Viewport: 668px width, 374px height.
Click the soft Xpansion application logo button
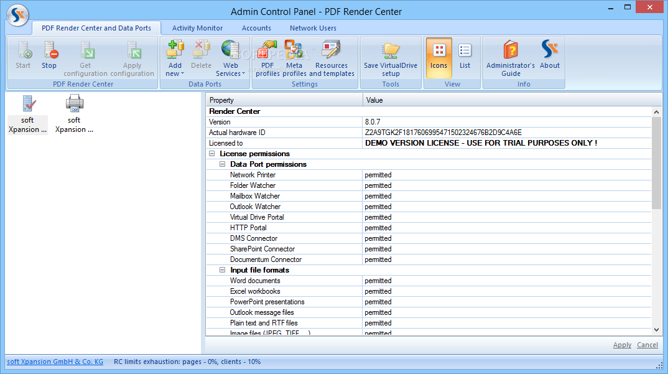coord(17,16)
